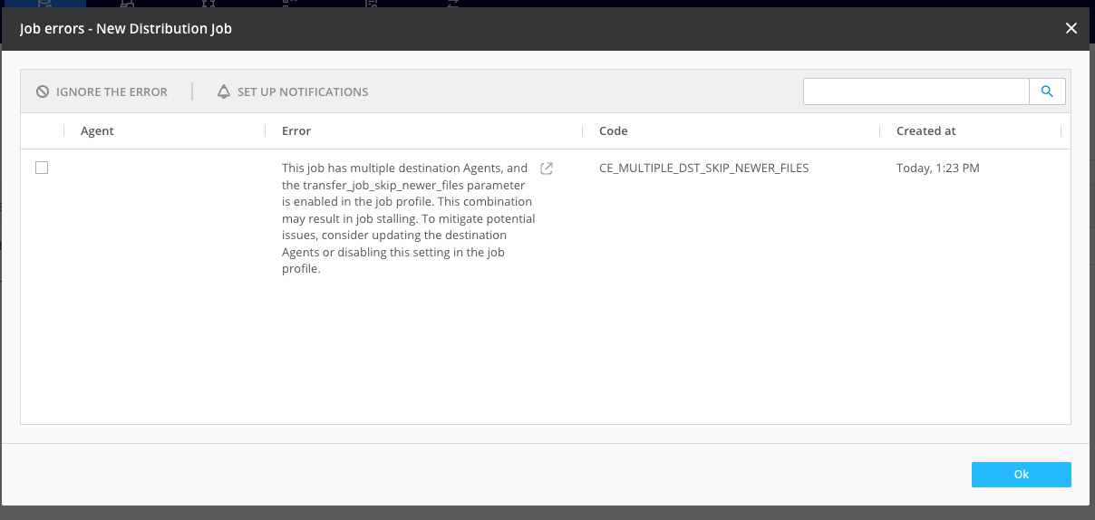
Task: Sort by the Created at column header
Action: point(925,131)
